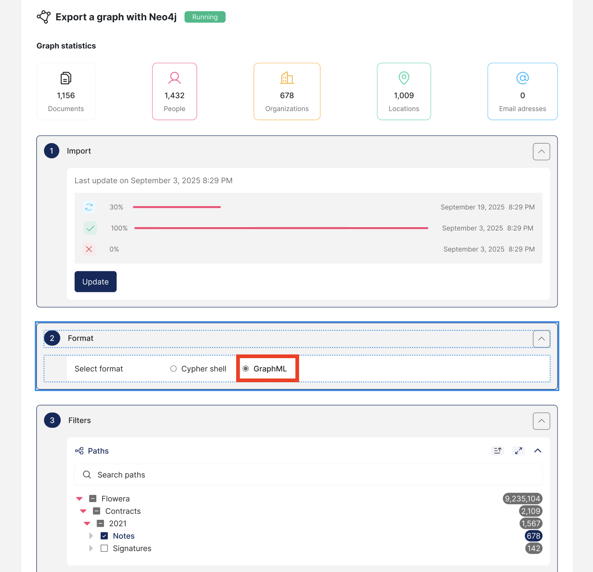
Task: Enable the Signatures checkbox
Action: pyautogui.click(x=104, y=548)
